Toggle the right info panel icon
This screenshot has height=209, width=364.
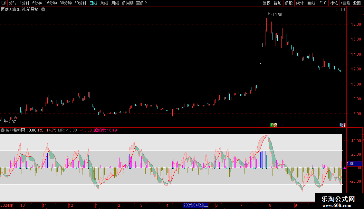343,10
